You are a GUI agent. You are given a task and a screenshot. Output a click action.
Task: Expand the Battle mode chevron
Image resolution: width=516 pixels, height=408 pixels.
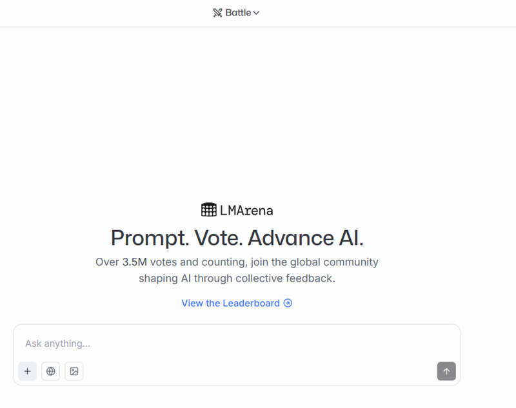tap(256, 13)
